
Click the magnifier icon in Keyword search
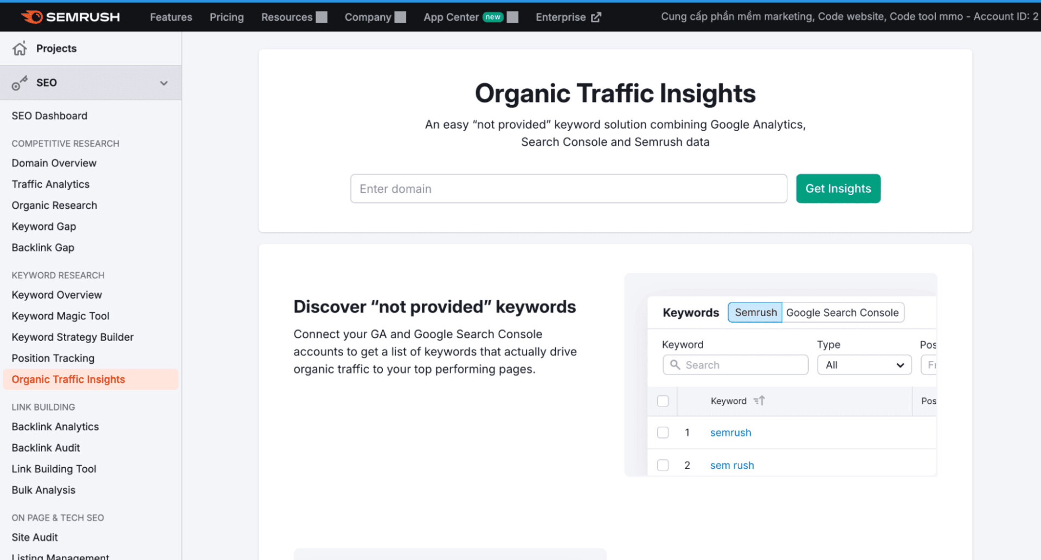(x=675, y=365)
